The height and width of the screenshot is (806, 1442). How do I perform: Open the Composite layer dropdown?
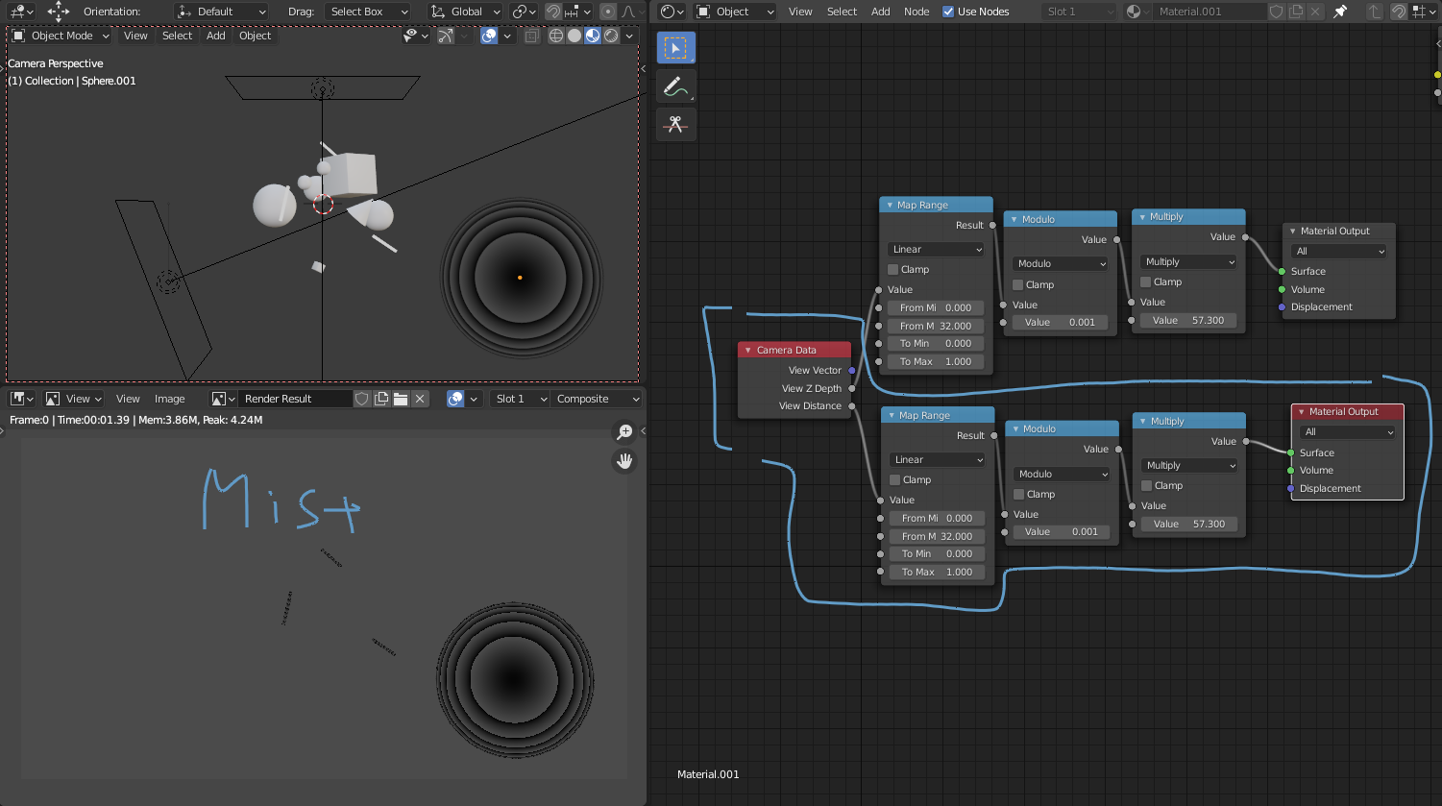[x=597, y=399]
